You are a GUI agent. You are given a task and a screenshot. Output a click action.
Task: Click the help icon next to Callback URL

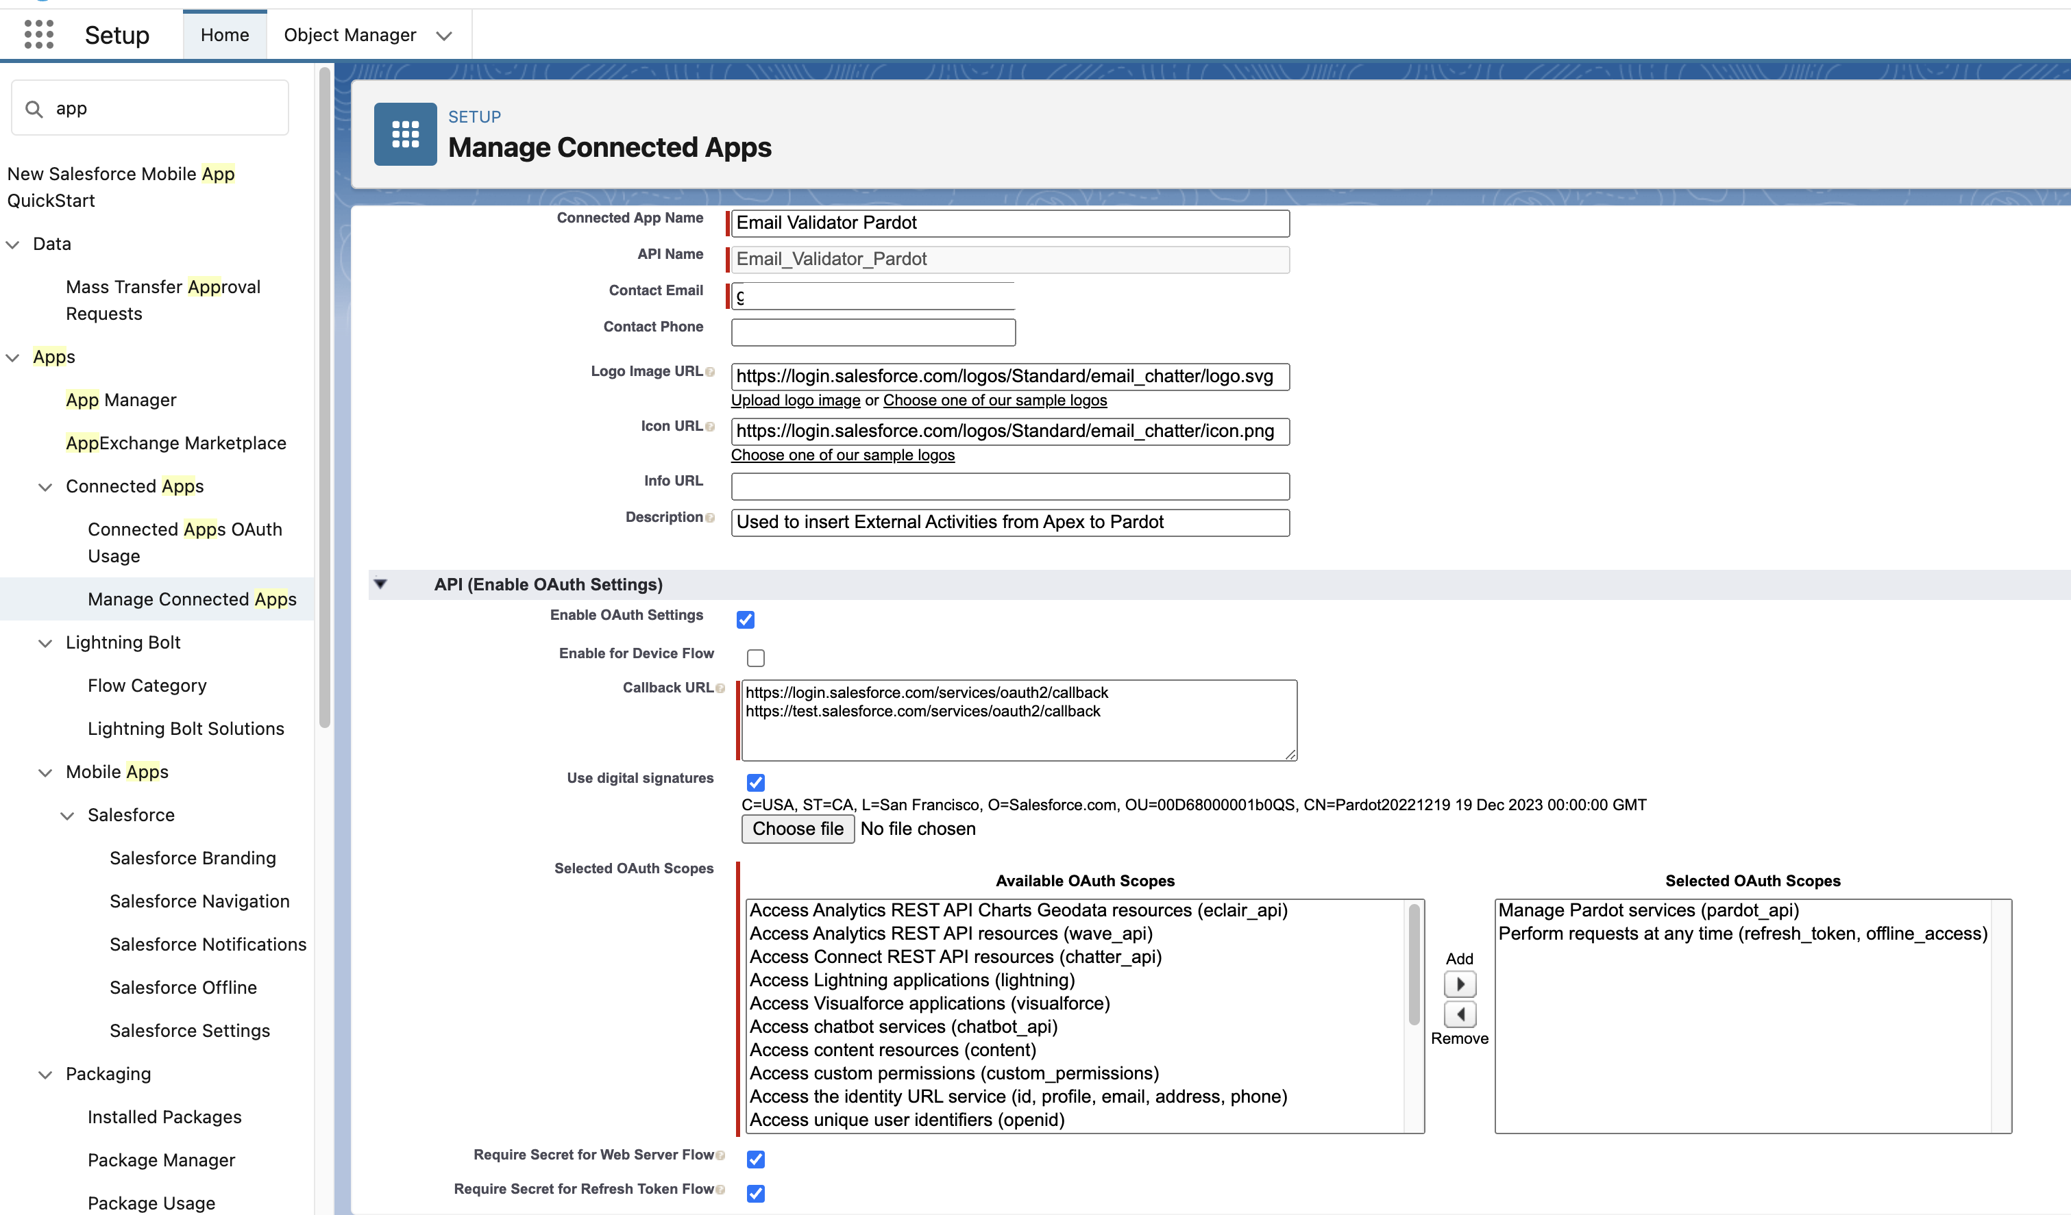[720, 688]
